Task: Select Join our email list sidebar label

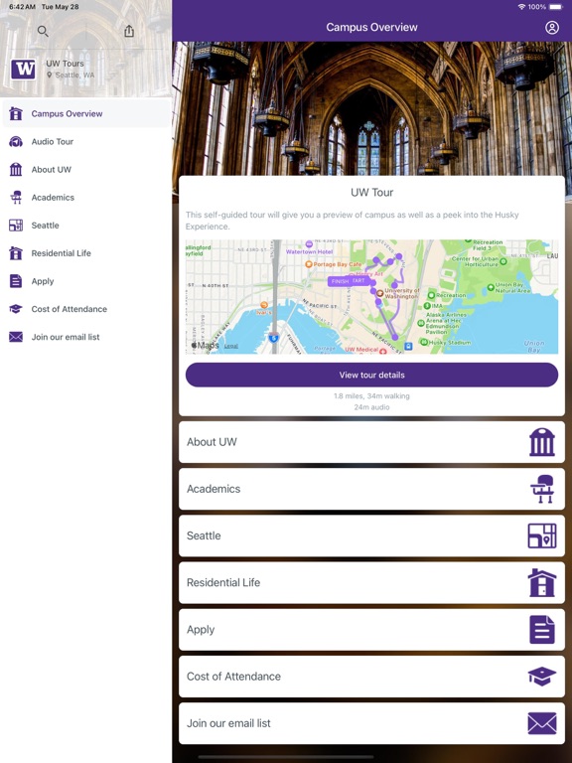Action: click(x=66, y=337)
